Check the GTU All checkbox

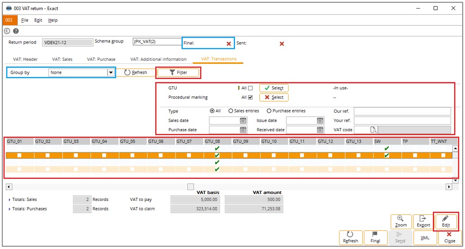click(250, 88)
